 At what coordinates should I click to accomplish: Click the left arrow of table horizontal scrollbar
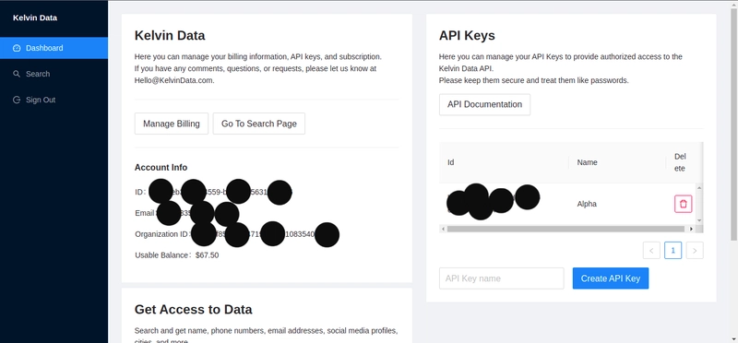click(443, 229)
